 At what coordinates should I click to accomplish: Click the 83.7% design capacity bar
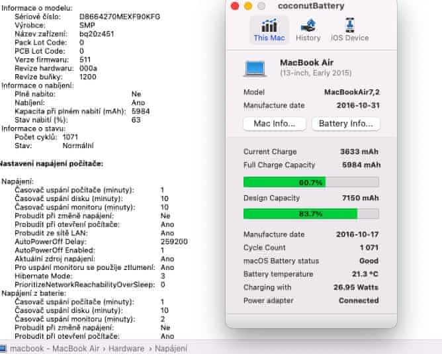(x=311, y=214)
